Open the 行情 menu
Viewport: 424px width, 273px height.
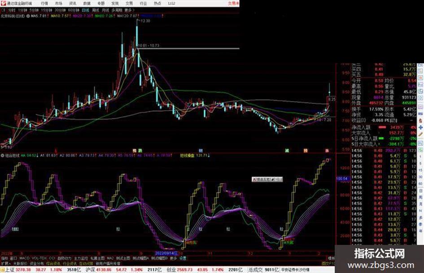44,3
